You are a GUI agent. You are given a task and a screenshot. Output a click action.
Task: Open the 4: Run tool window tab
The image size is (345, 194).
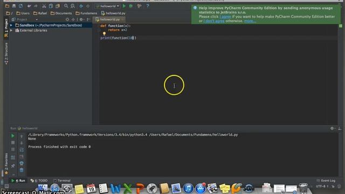click(x=18, y=181)
